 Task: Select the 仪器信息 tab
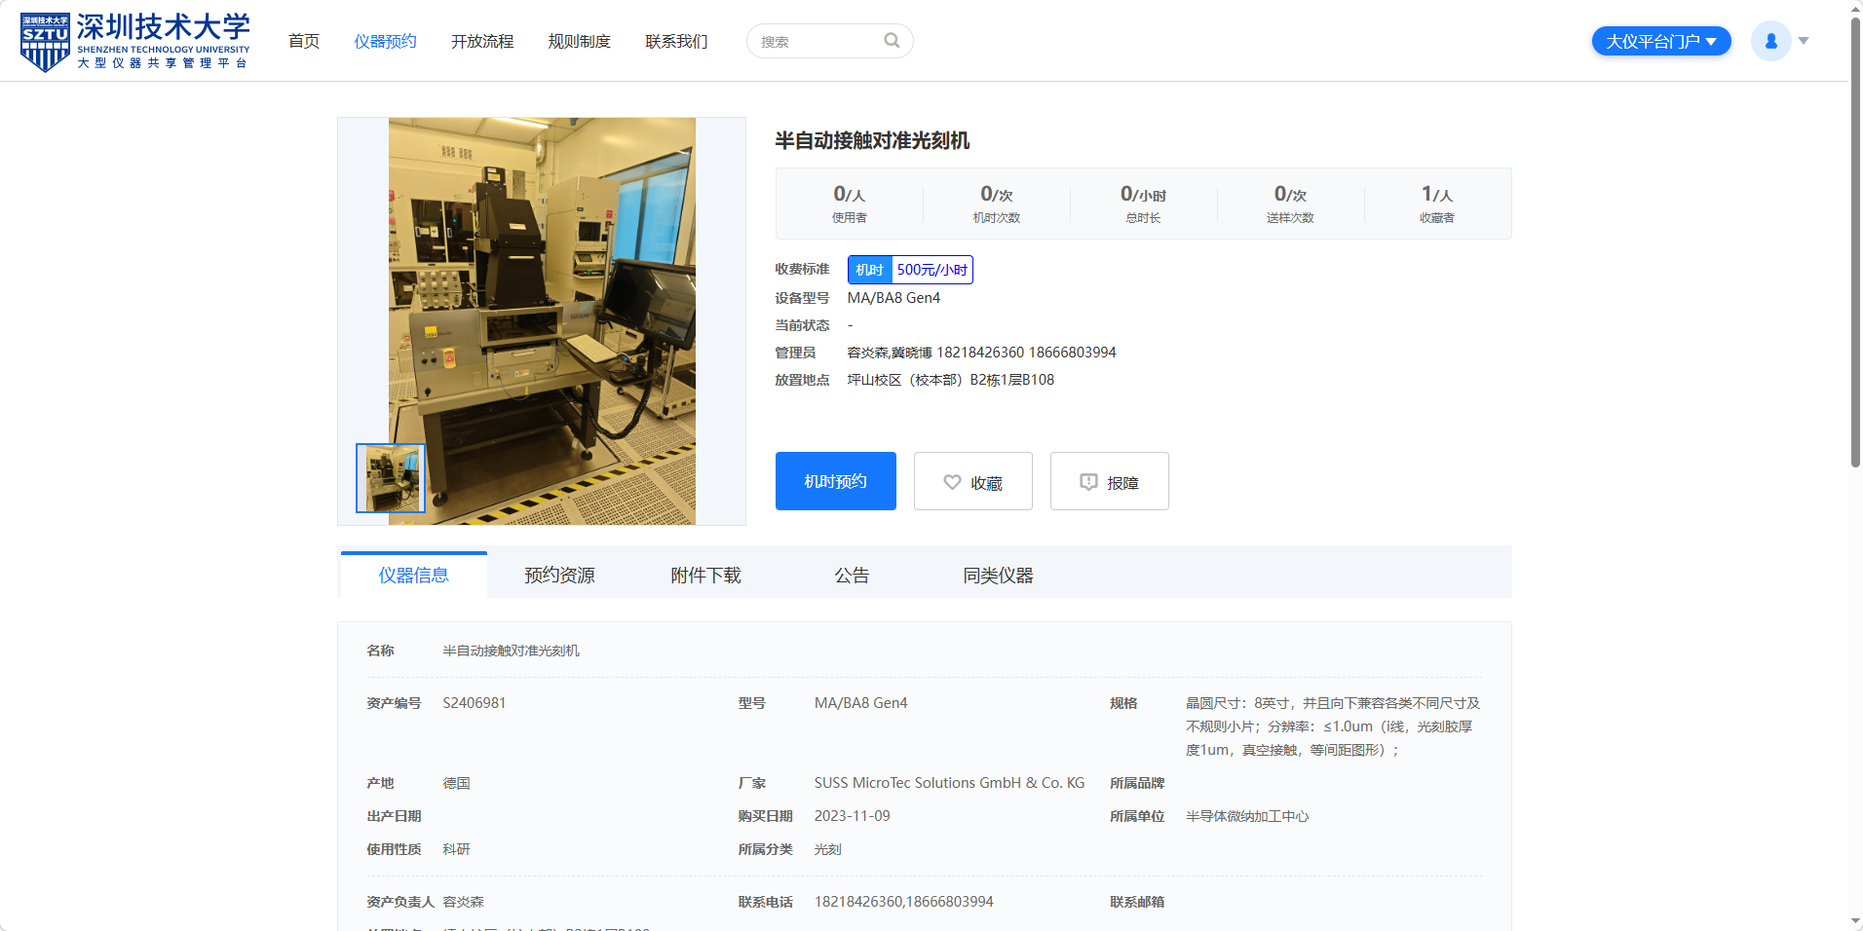pos(414,576)
